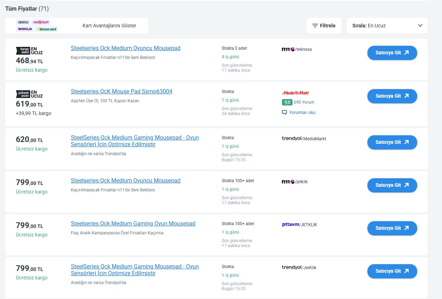Go to seller for n11 teknosa offer
Viewport: 442px width, 299px height.
[392, 53]
